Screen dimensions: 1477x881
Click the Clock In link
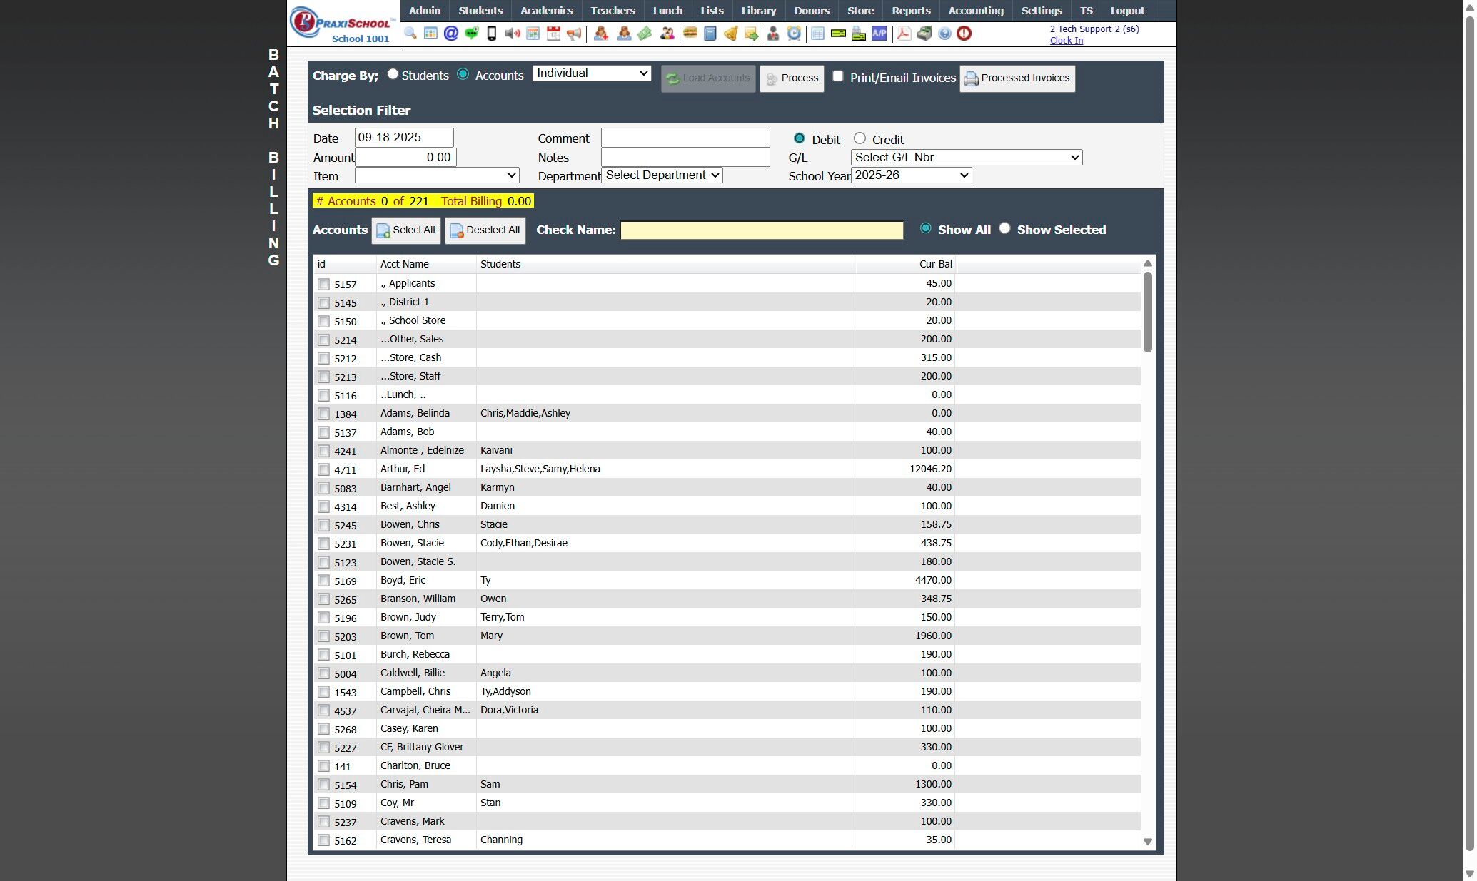click(1066, 41)
